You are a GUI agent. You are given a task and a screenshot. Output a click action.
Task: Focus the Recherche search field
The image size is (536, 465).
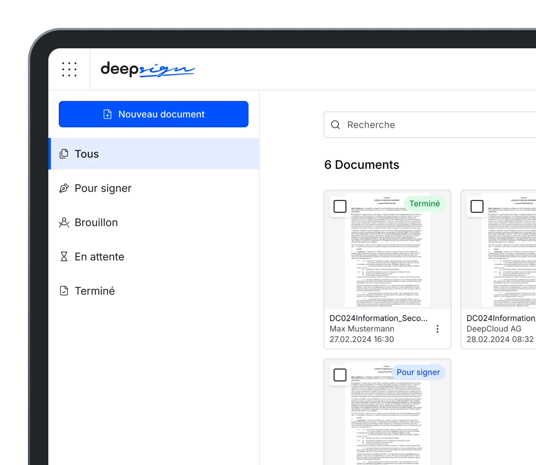click(430, 125)
